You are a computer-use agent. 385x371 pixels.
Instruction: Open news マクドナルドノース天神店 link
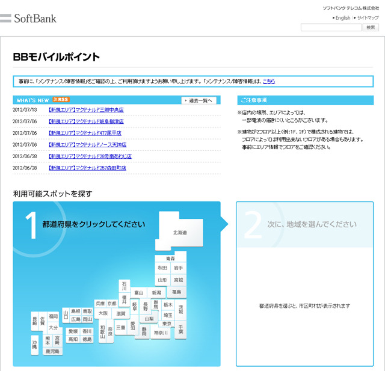pos(88,144)
